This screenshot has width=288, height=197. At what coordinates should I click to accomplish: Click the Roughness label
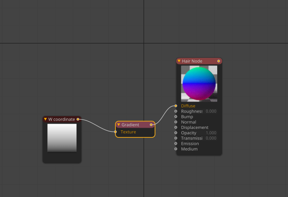click(192, 111)
